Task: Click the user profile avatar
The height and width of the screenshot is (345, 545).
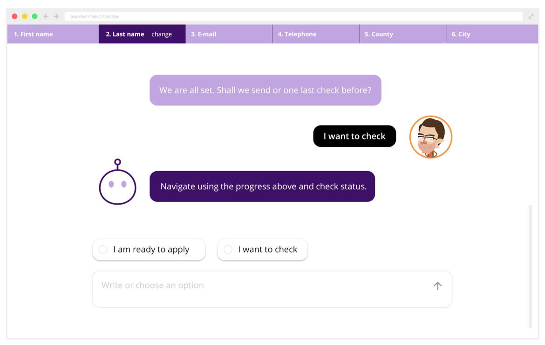Action: [x=430, y=137]
